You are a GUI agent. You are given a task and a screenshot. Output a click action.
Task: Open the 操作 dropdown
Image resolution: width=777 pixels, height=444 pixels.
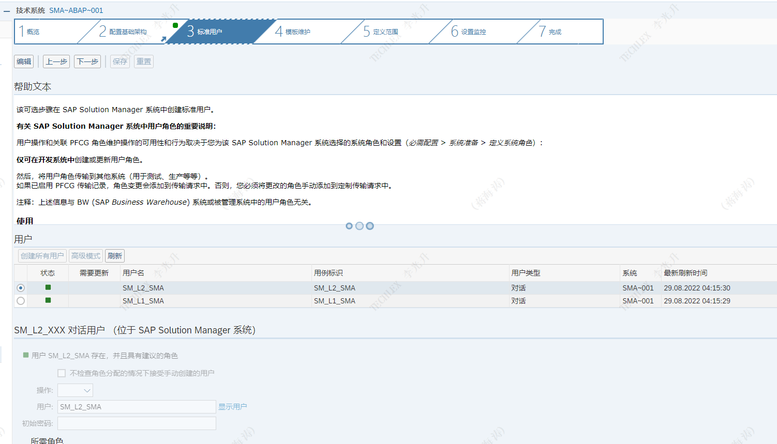tap(76, 390)
